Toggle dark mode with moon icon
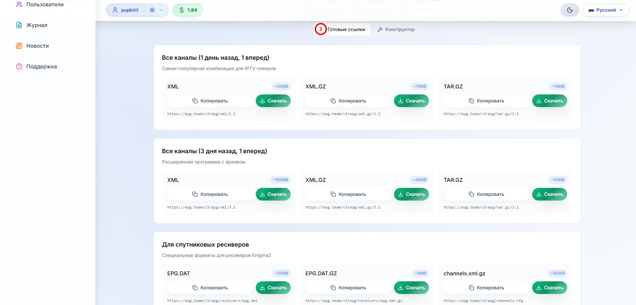The image size is (636, 305). (x=570, y=10)
